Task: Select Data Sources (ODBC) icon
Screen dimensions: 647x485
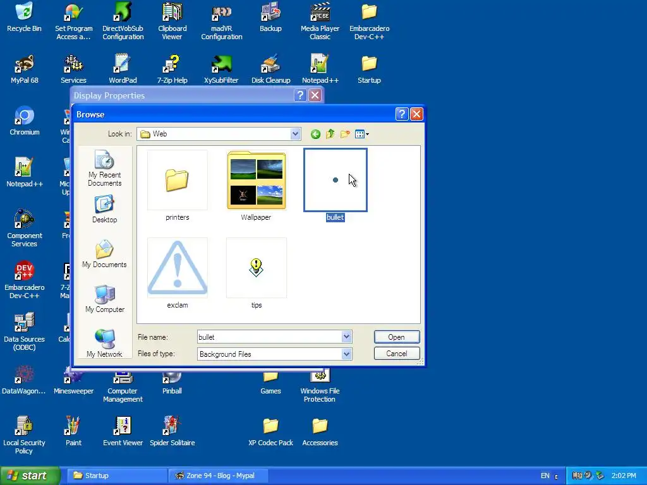Action: (25, 332)
